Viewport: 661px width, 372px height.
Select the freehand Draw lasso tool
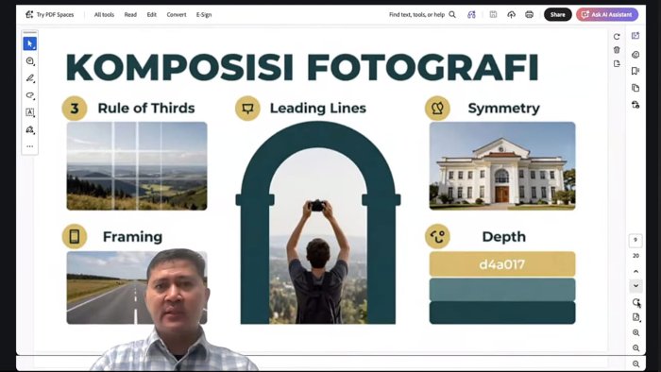(30, 95)
